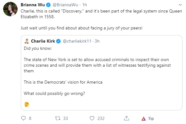
Task: Click Charlie Kirk's small avatar
Action: pyautogui.click(x=26, y=41)
